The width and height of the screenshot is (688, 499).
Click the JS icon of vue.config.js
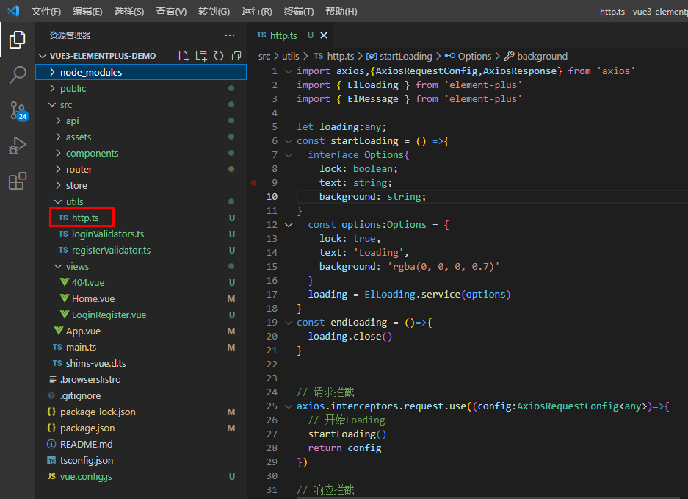pyautogui.click(x=51, y=476)
